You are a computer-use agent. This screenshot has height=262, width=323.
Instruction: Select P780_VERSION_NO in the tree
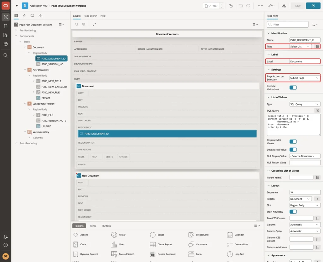(x=52, y=64)
